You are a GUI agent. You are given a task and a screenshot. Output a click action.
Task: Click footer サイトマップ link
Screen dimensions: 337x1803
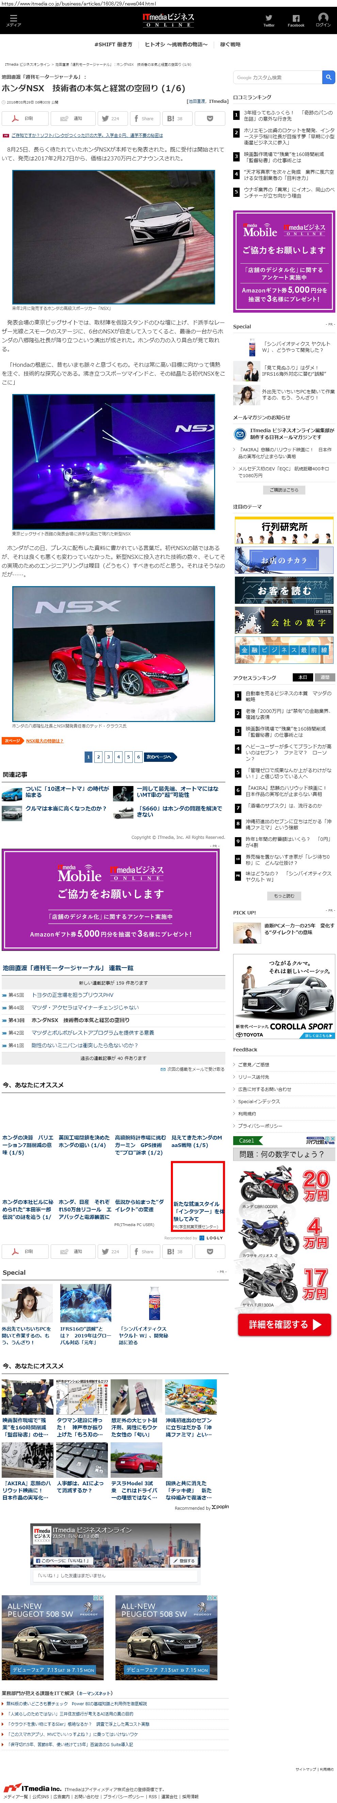coord(305,1769)
